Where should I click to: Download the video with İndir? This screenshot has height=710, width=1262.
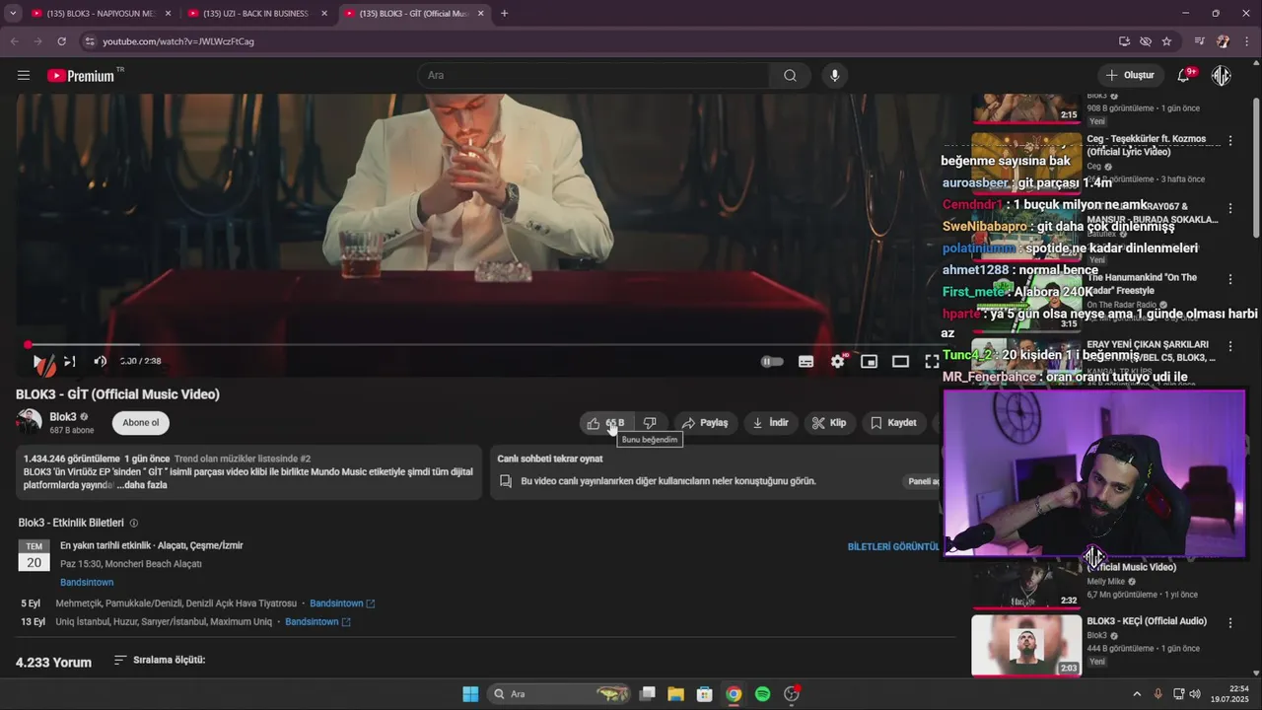pyautogui.click(x=770, y=423)
